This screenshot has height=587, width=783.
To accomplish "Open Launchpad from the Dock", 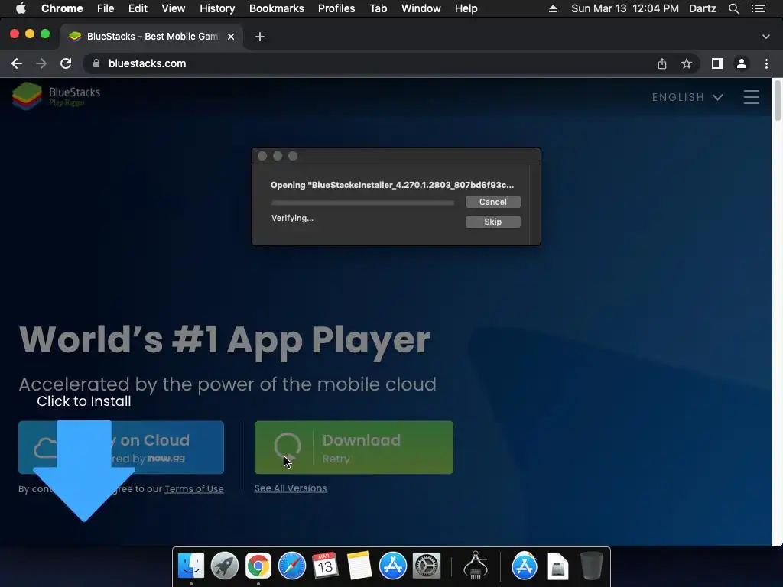I will (225, 566).
